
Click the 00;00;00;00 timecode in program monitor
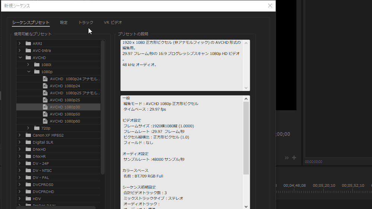pyautogui.click(x=313, y=162)
